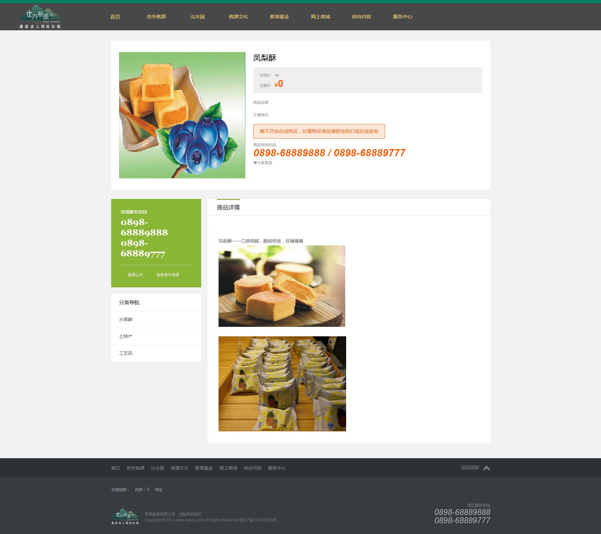This screenshot has width=601, height=534.
Task: Choose the 水果酥 category
Action: [x=126, y=320]
